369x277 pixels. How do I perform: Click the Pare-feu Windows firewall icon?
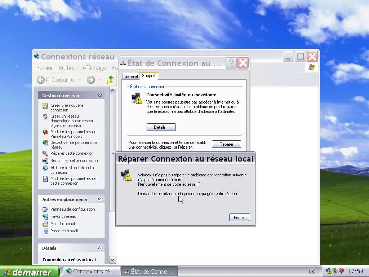tap(45, 132)
